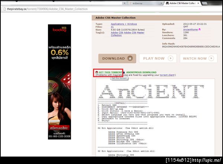Click the Adobe CS6 Master Collection tag link
Image resolution: width=223 pixels, height=164 pixels.
[127, 34]
